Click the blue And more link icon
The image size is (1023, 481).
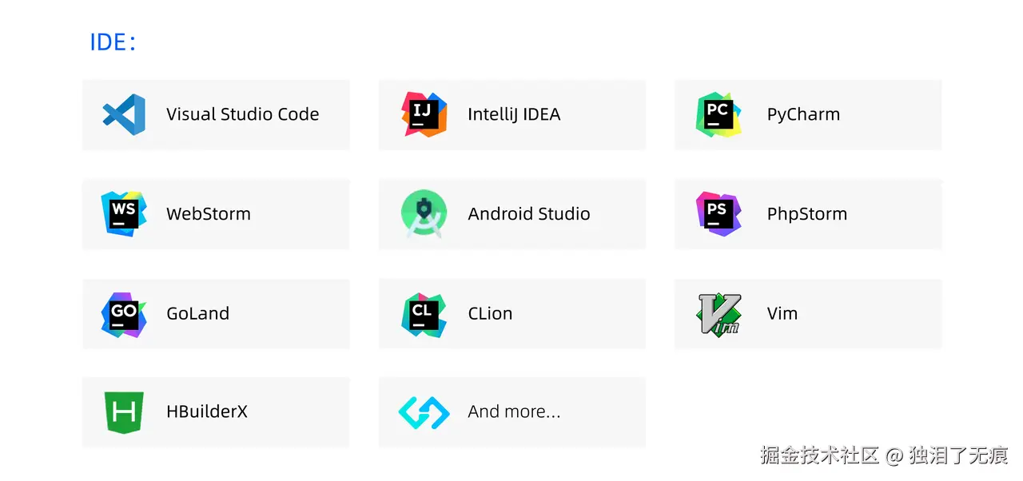[x=424, y=412]
